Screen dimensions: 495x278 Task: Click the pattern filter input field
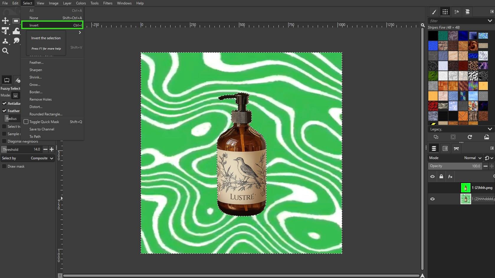457,21
